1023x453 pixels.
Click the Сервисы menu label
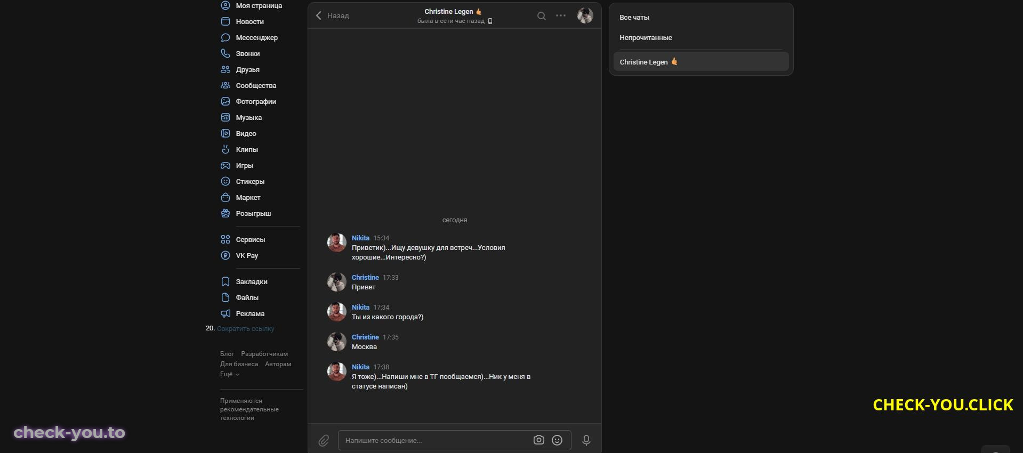tap(251, 240)
